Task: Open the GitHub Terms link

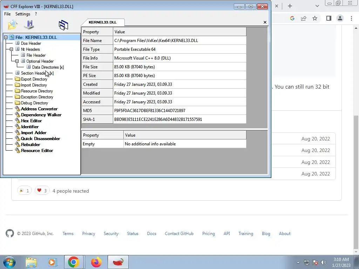Action: click(x=68, y=234)
